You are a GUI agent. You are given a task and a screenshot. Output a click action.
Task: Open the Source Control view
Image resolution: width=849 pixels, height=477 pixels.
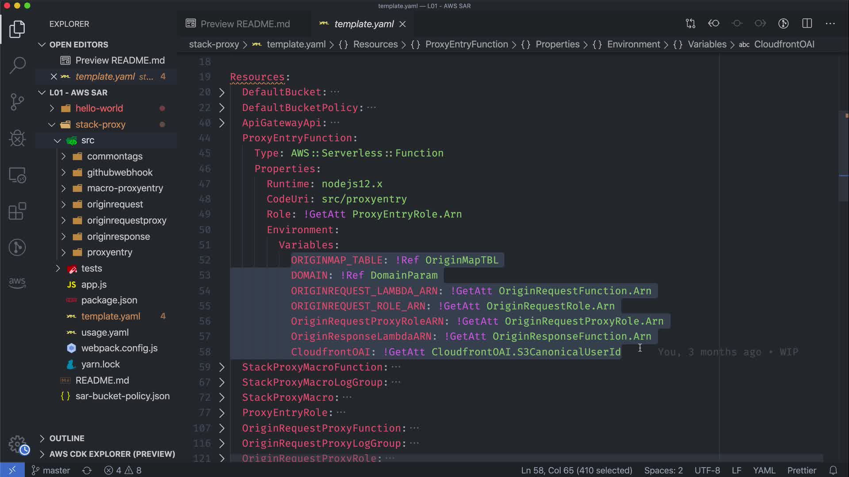click(17, 102)
